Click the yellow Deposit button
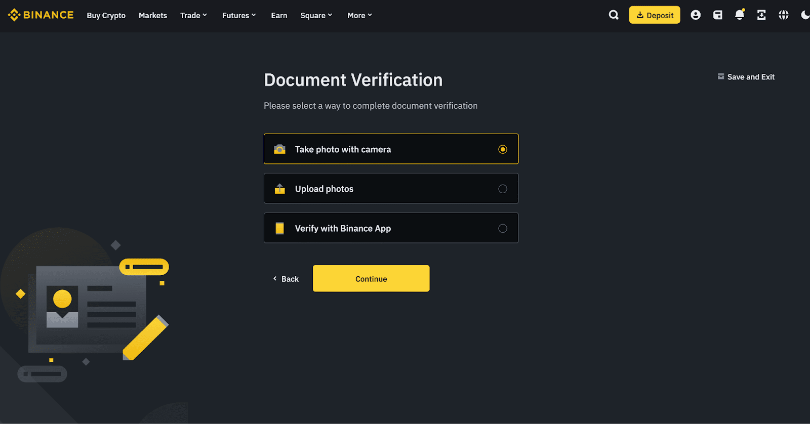Image resolution: width=810 pixels, height=424 pixels. [x=655, y=15]
